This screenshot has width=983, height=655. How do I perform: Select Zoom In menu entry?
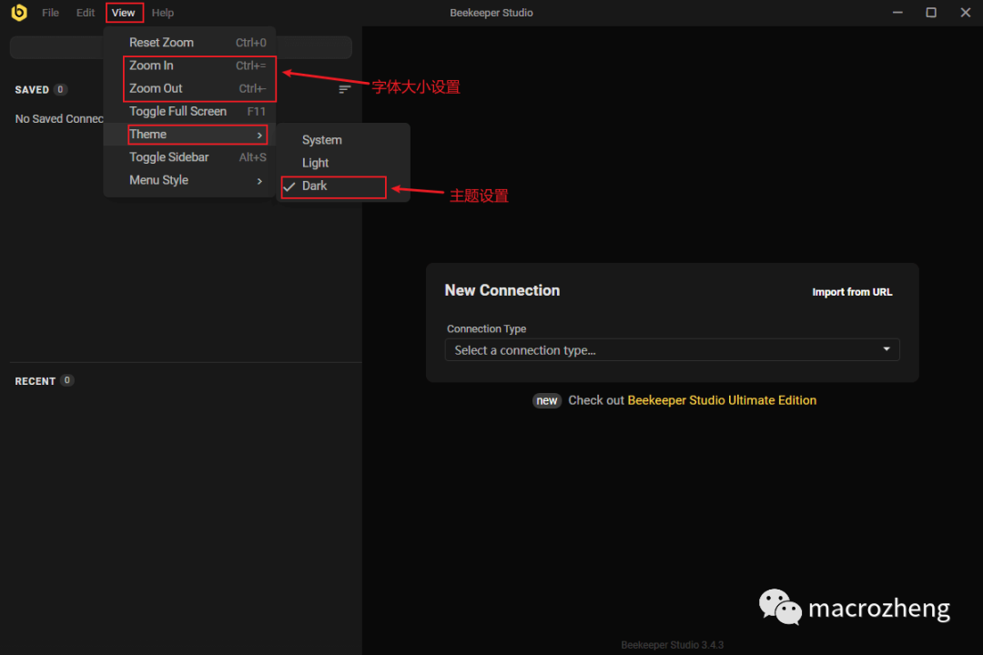190,65
